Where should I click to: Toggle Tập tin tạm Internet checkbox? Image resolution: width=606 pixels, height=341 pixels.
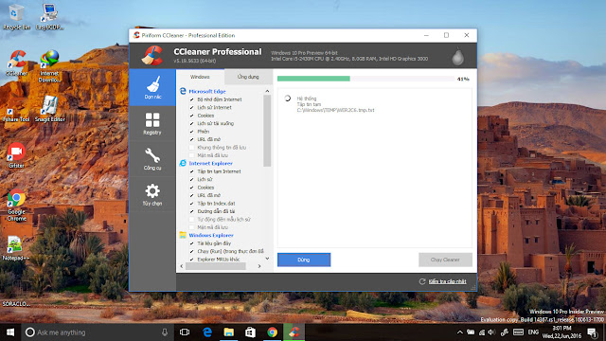click(191, 171)
